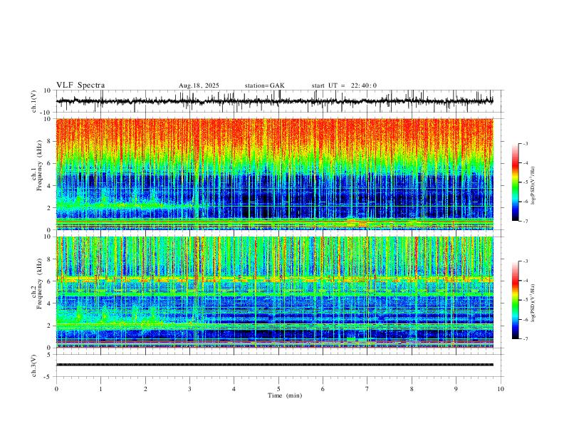Viewport: 564px width, 436px height.
Task: Click the 'VLF Spectra' title text
Action: click(x=80, y=85)
